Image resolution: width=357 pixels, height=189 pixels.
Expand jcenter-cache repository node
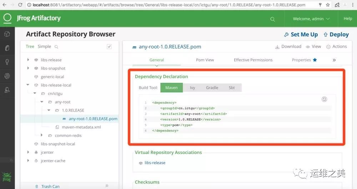pyautogui.click(x=28, y=160)
